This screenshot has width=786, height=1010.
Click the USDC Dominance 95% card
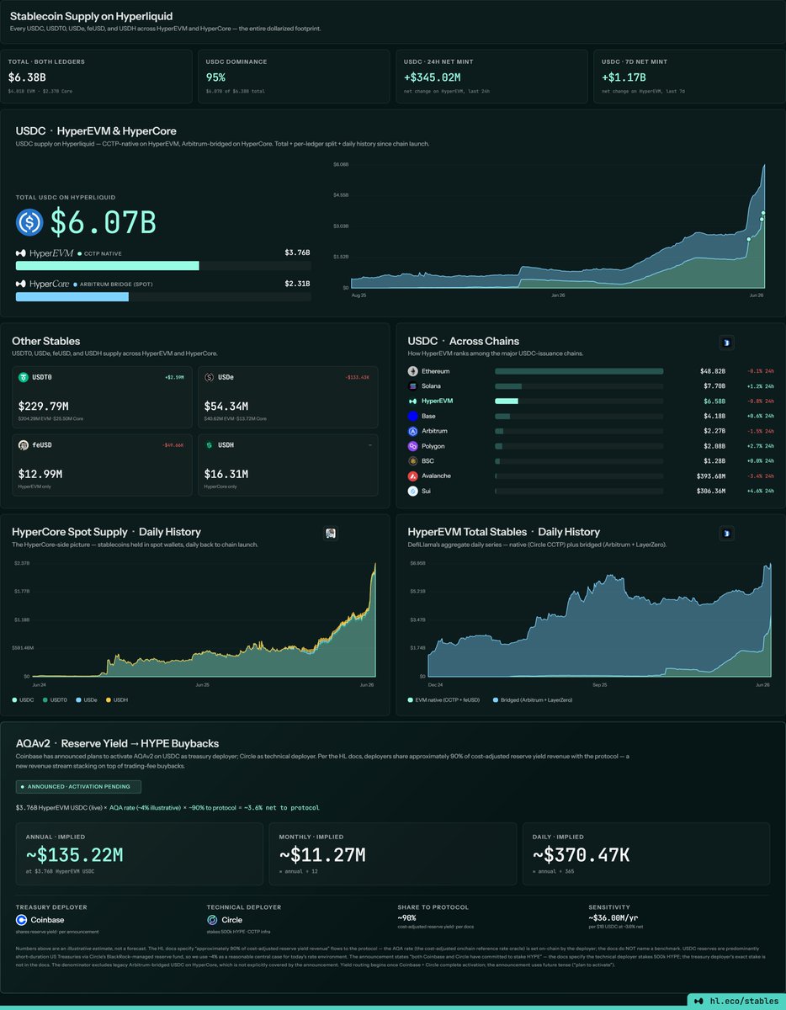(294, 77)
